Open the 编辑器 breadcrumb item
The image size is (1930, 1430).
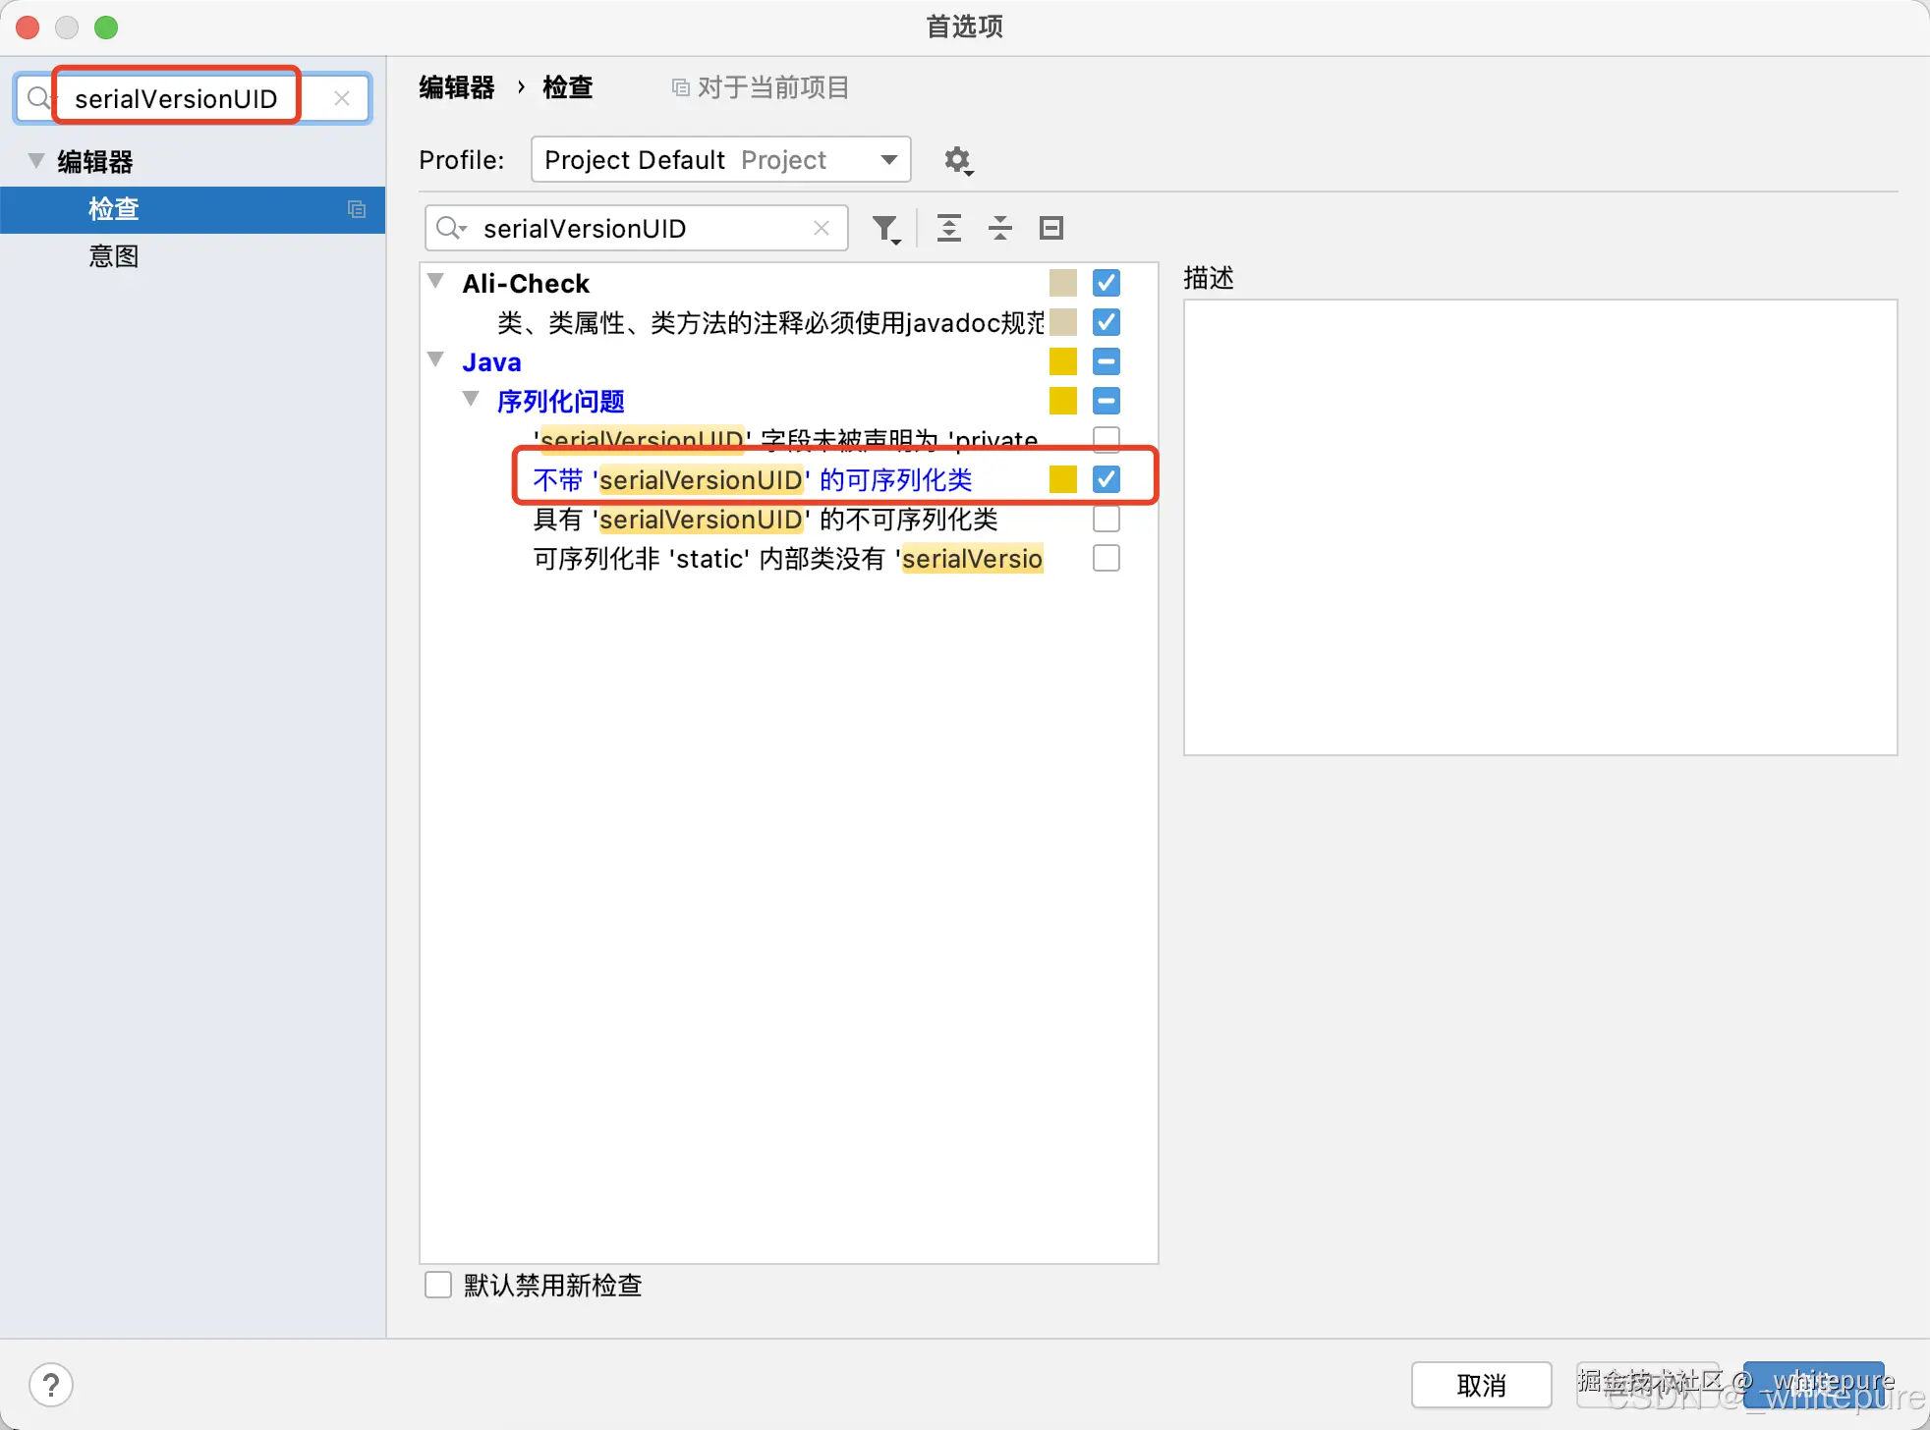[456, 87]
